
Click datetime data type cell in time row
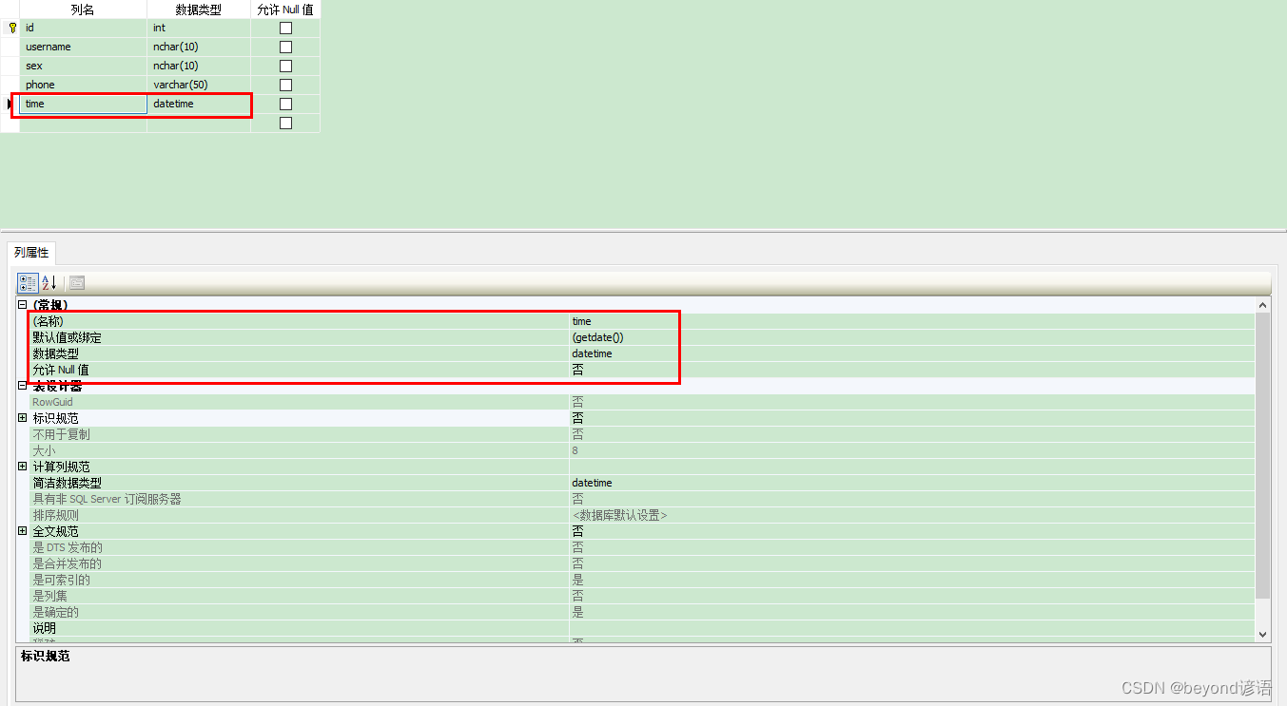pos(199,104)
